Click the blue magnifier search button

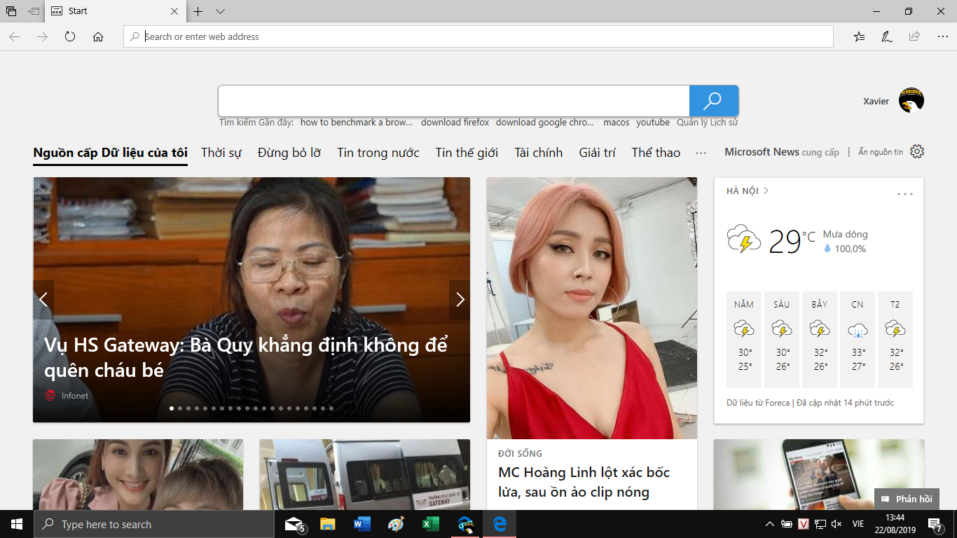coord(713,101)
